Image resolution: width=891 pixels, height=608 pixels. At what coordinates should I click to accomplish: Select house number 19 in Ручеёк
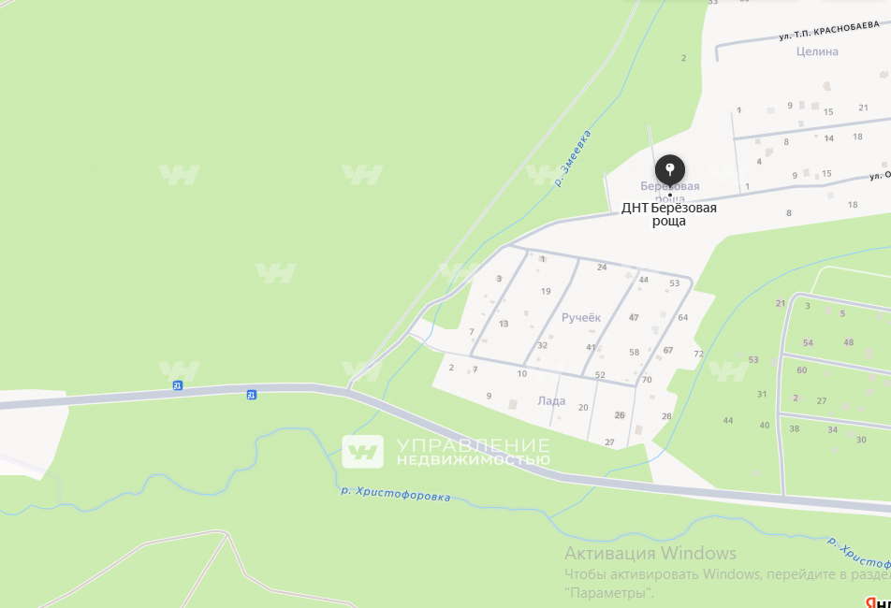click(546, 291)
